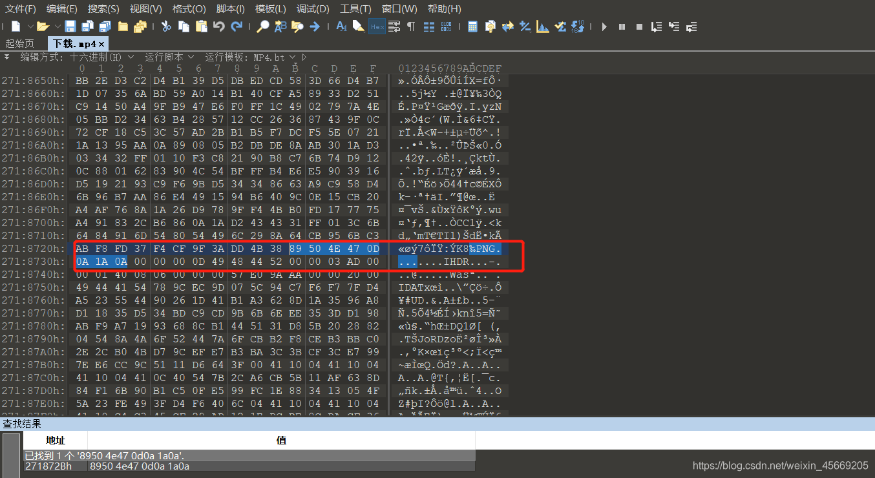The width and height of the screenshot is (875, 478).
Task: Create a new file with toolbar icon
Action: pyautogui.click(x=16, y=26)
